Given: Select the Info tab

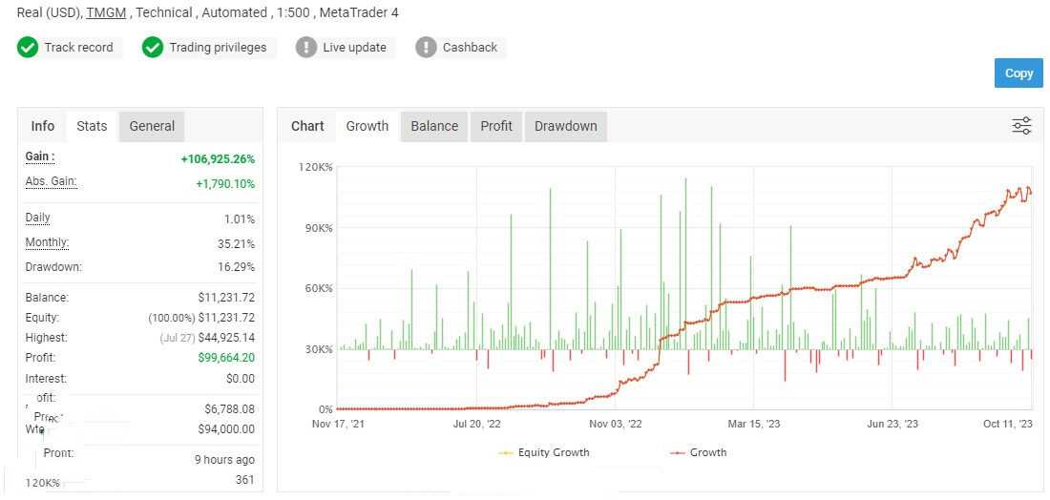Looking at the screenshot, I should [x=43, y=126].
